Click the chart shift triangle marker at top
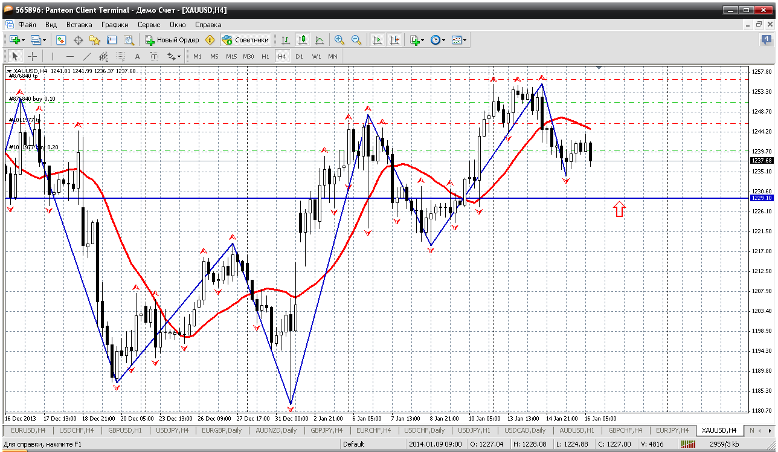 [599, 68]
